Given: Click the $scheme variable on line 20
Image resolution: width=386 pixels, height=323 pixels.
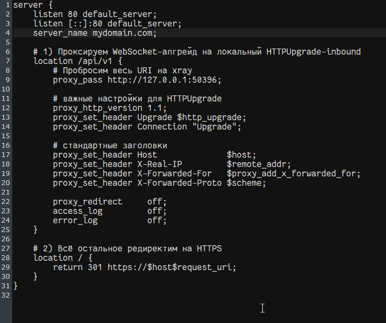Looking at the screenshot, I should [x=244, y=183].
